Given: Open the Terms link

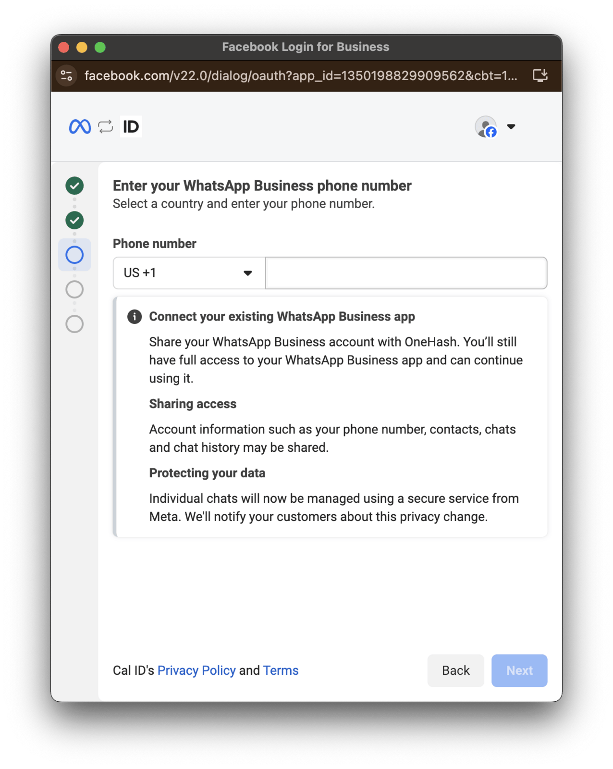Looking at the screenshot, I should tap(281, 670).
